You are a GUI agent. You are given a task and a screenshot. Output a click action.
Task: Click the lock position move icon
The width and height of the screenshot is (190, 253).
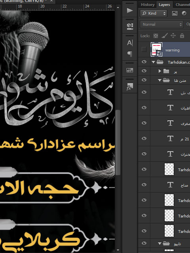pyautogui.click(x=173, y=36)
